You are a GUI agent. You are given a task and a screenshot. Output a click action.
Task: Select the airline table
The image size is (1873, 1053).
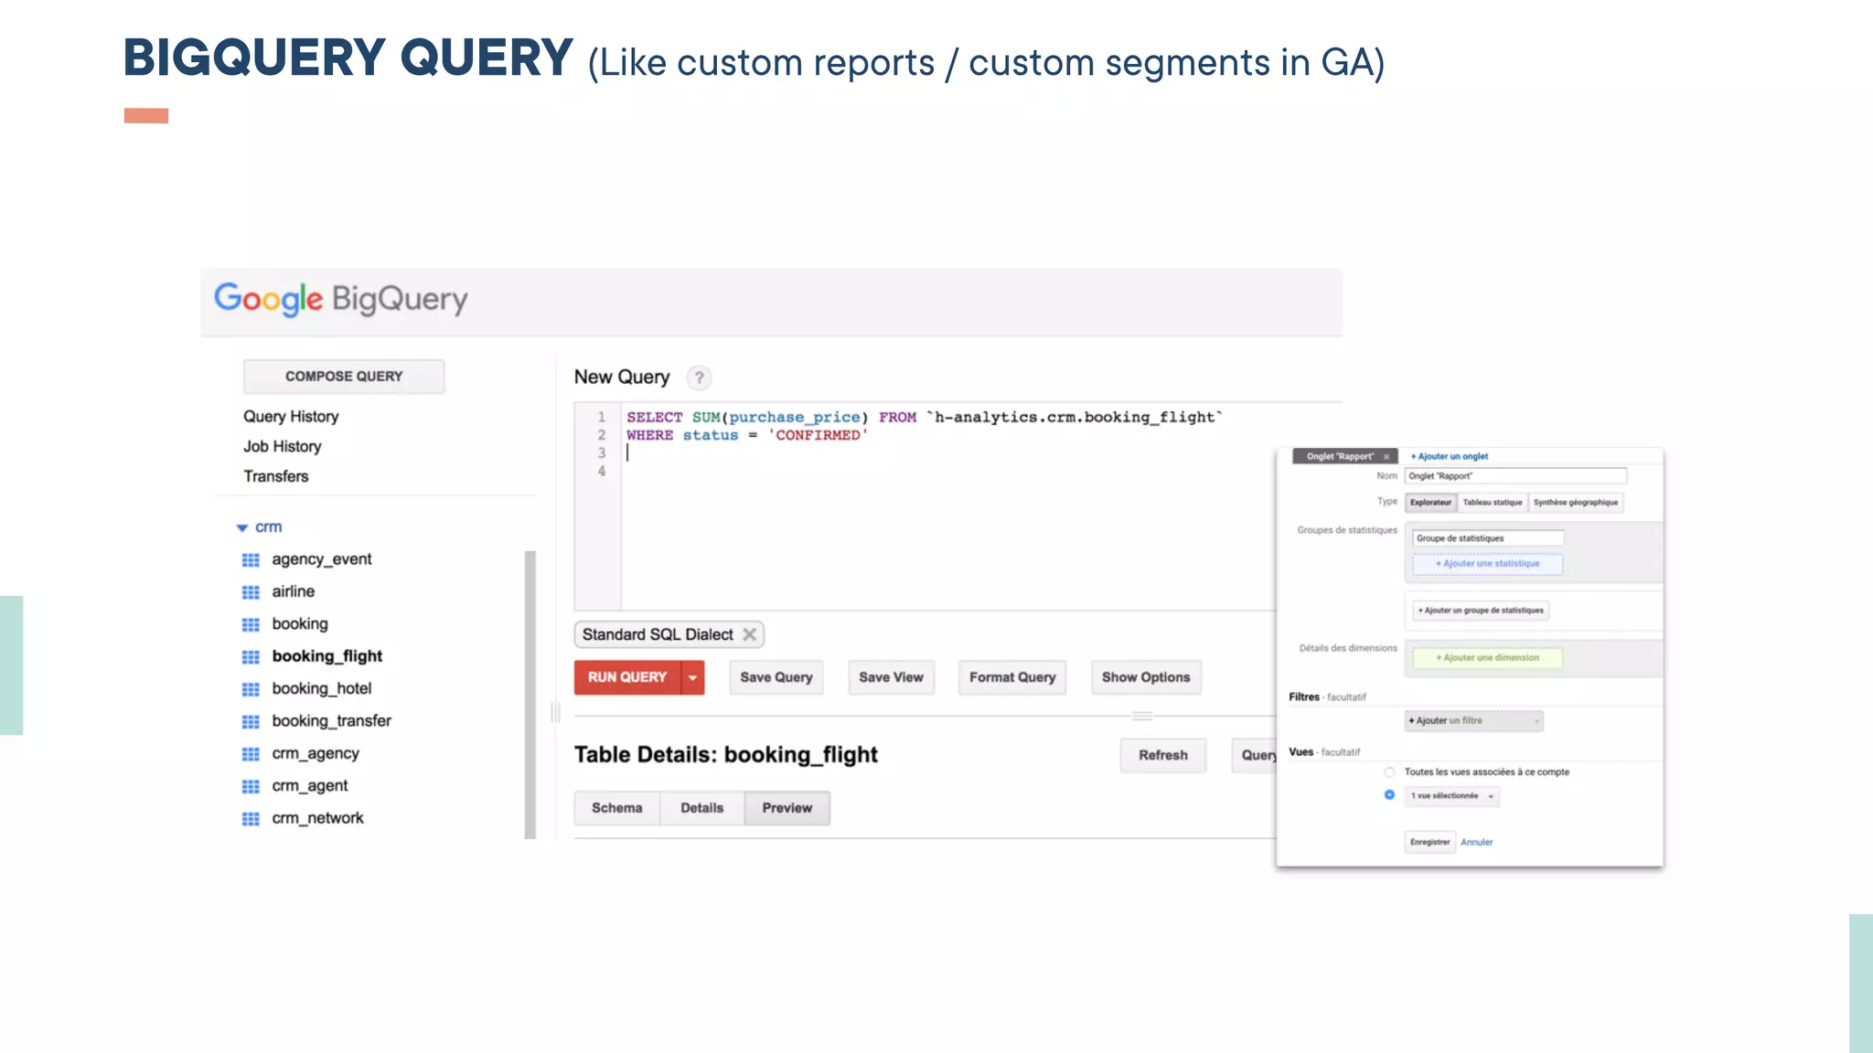pos(294,592)
